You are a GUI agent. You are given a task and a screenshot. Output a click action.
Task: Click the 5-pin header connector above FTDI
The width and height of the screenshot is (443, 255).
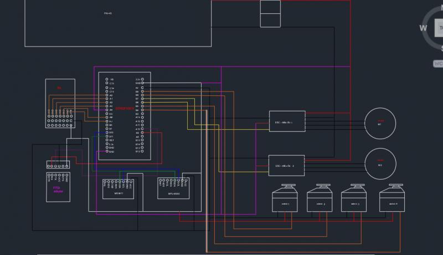(58, 165)
